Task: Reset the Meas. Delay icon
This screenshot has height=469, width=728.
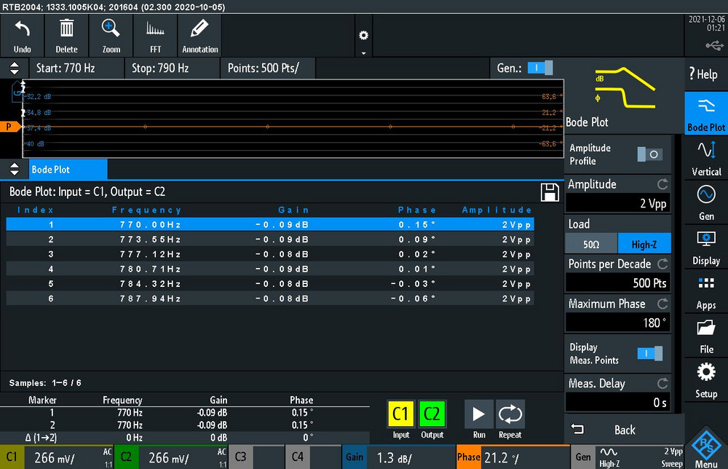Action: [662, 383]
